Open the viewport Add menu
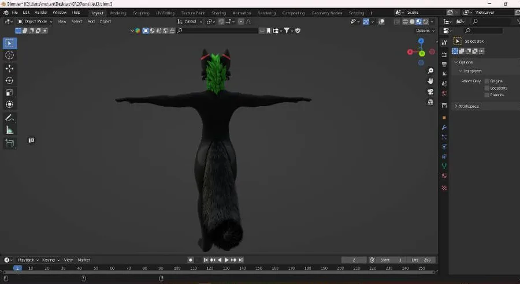 click(x=91, y=21)
